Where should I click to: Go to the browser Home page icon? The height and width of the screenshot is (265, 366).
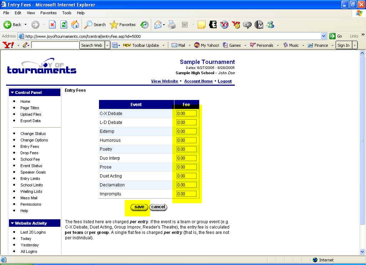[x=75, y=25]
